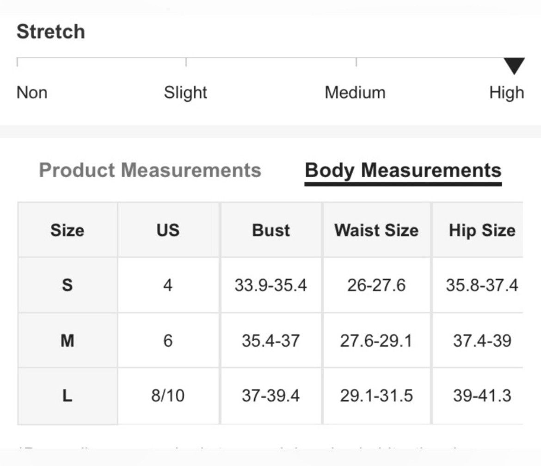Click the Slight stretch label
This screenshot has width=541, height=466.
pos(185,93)
